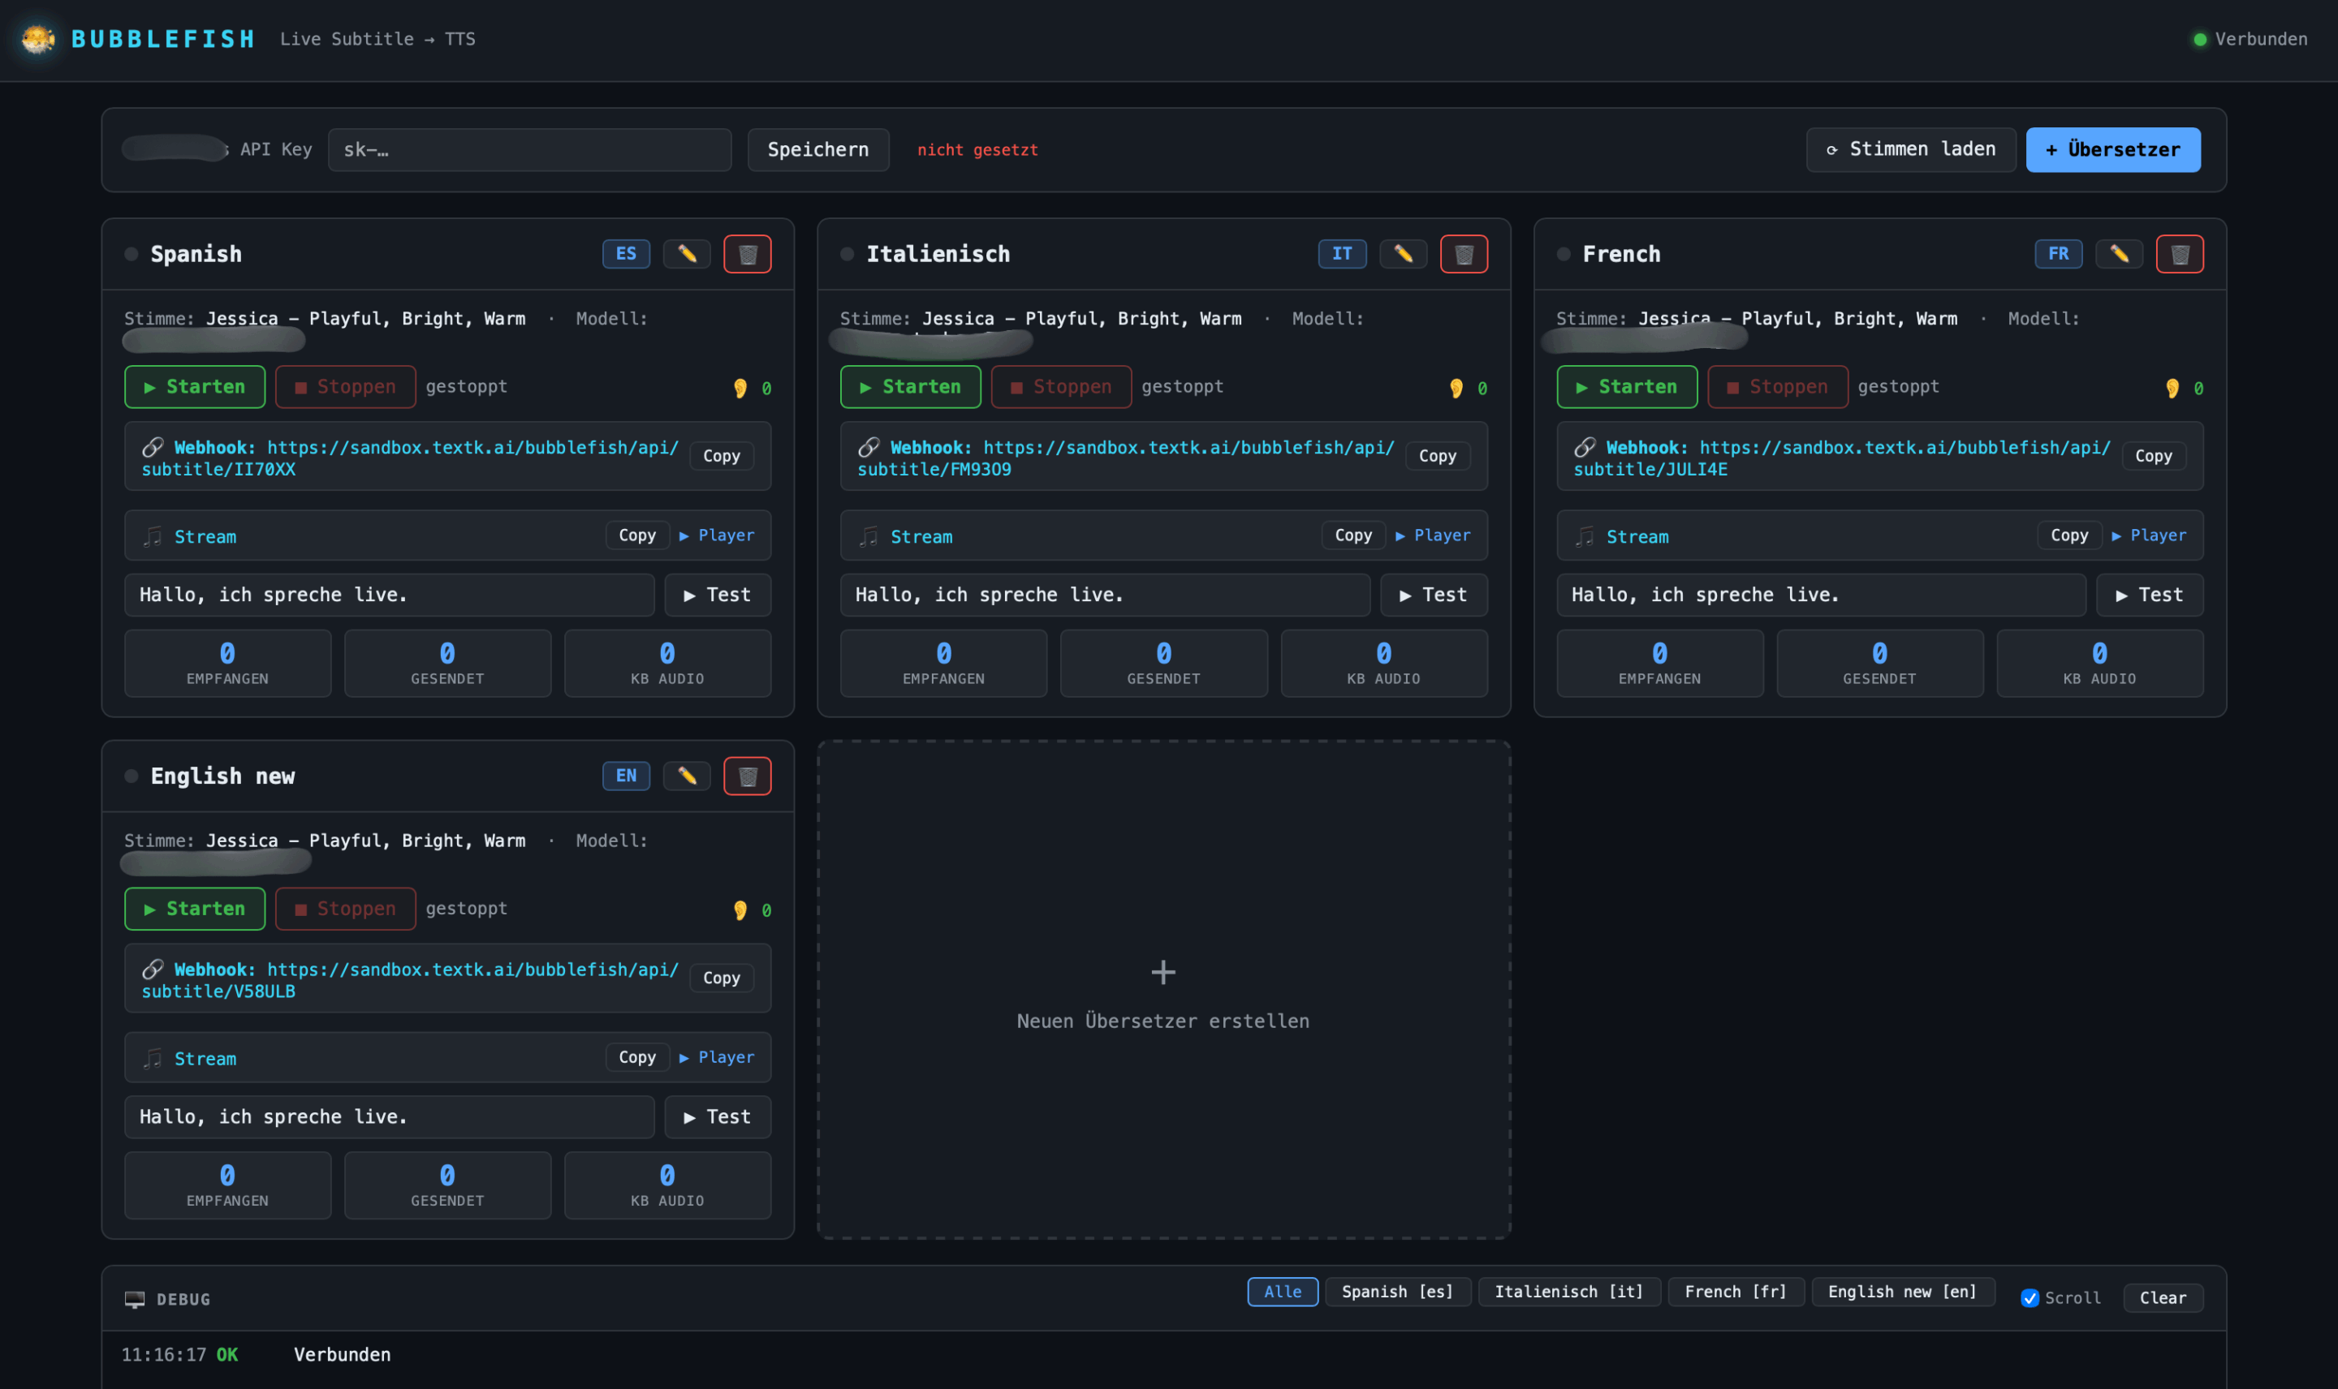This screenshot has width=2338, height=1389.
Task: Copy the French stream link
Action: point(2068,535)
